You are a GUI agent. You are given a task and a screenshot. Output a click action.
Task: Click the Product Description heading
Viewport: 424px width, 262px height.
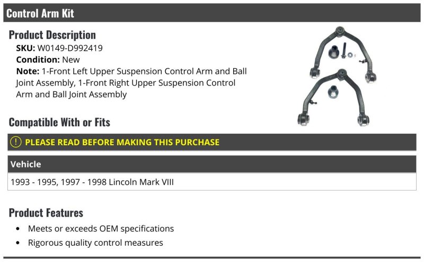click(52, 35)
